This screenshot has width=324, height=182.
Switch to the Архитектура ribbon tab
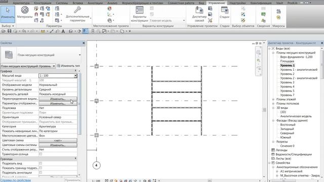21,3
